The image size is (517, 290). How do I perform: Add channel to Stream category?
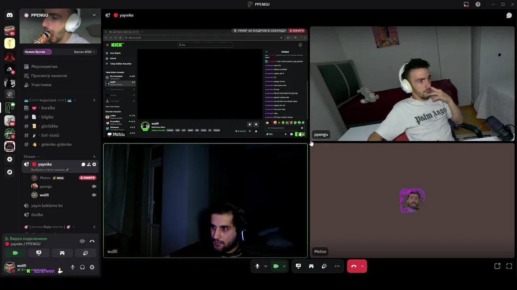pyautogui.click(x=94, y=157)
